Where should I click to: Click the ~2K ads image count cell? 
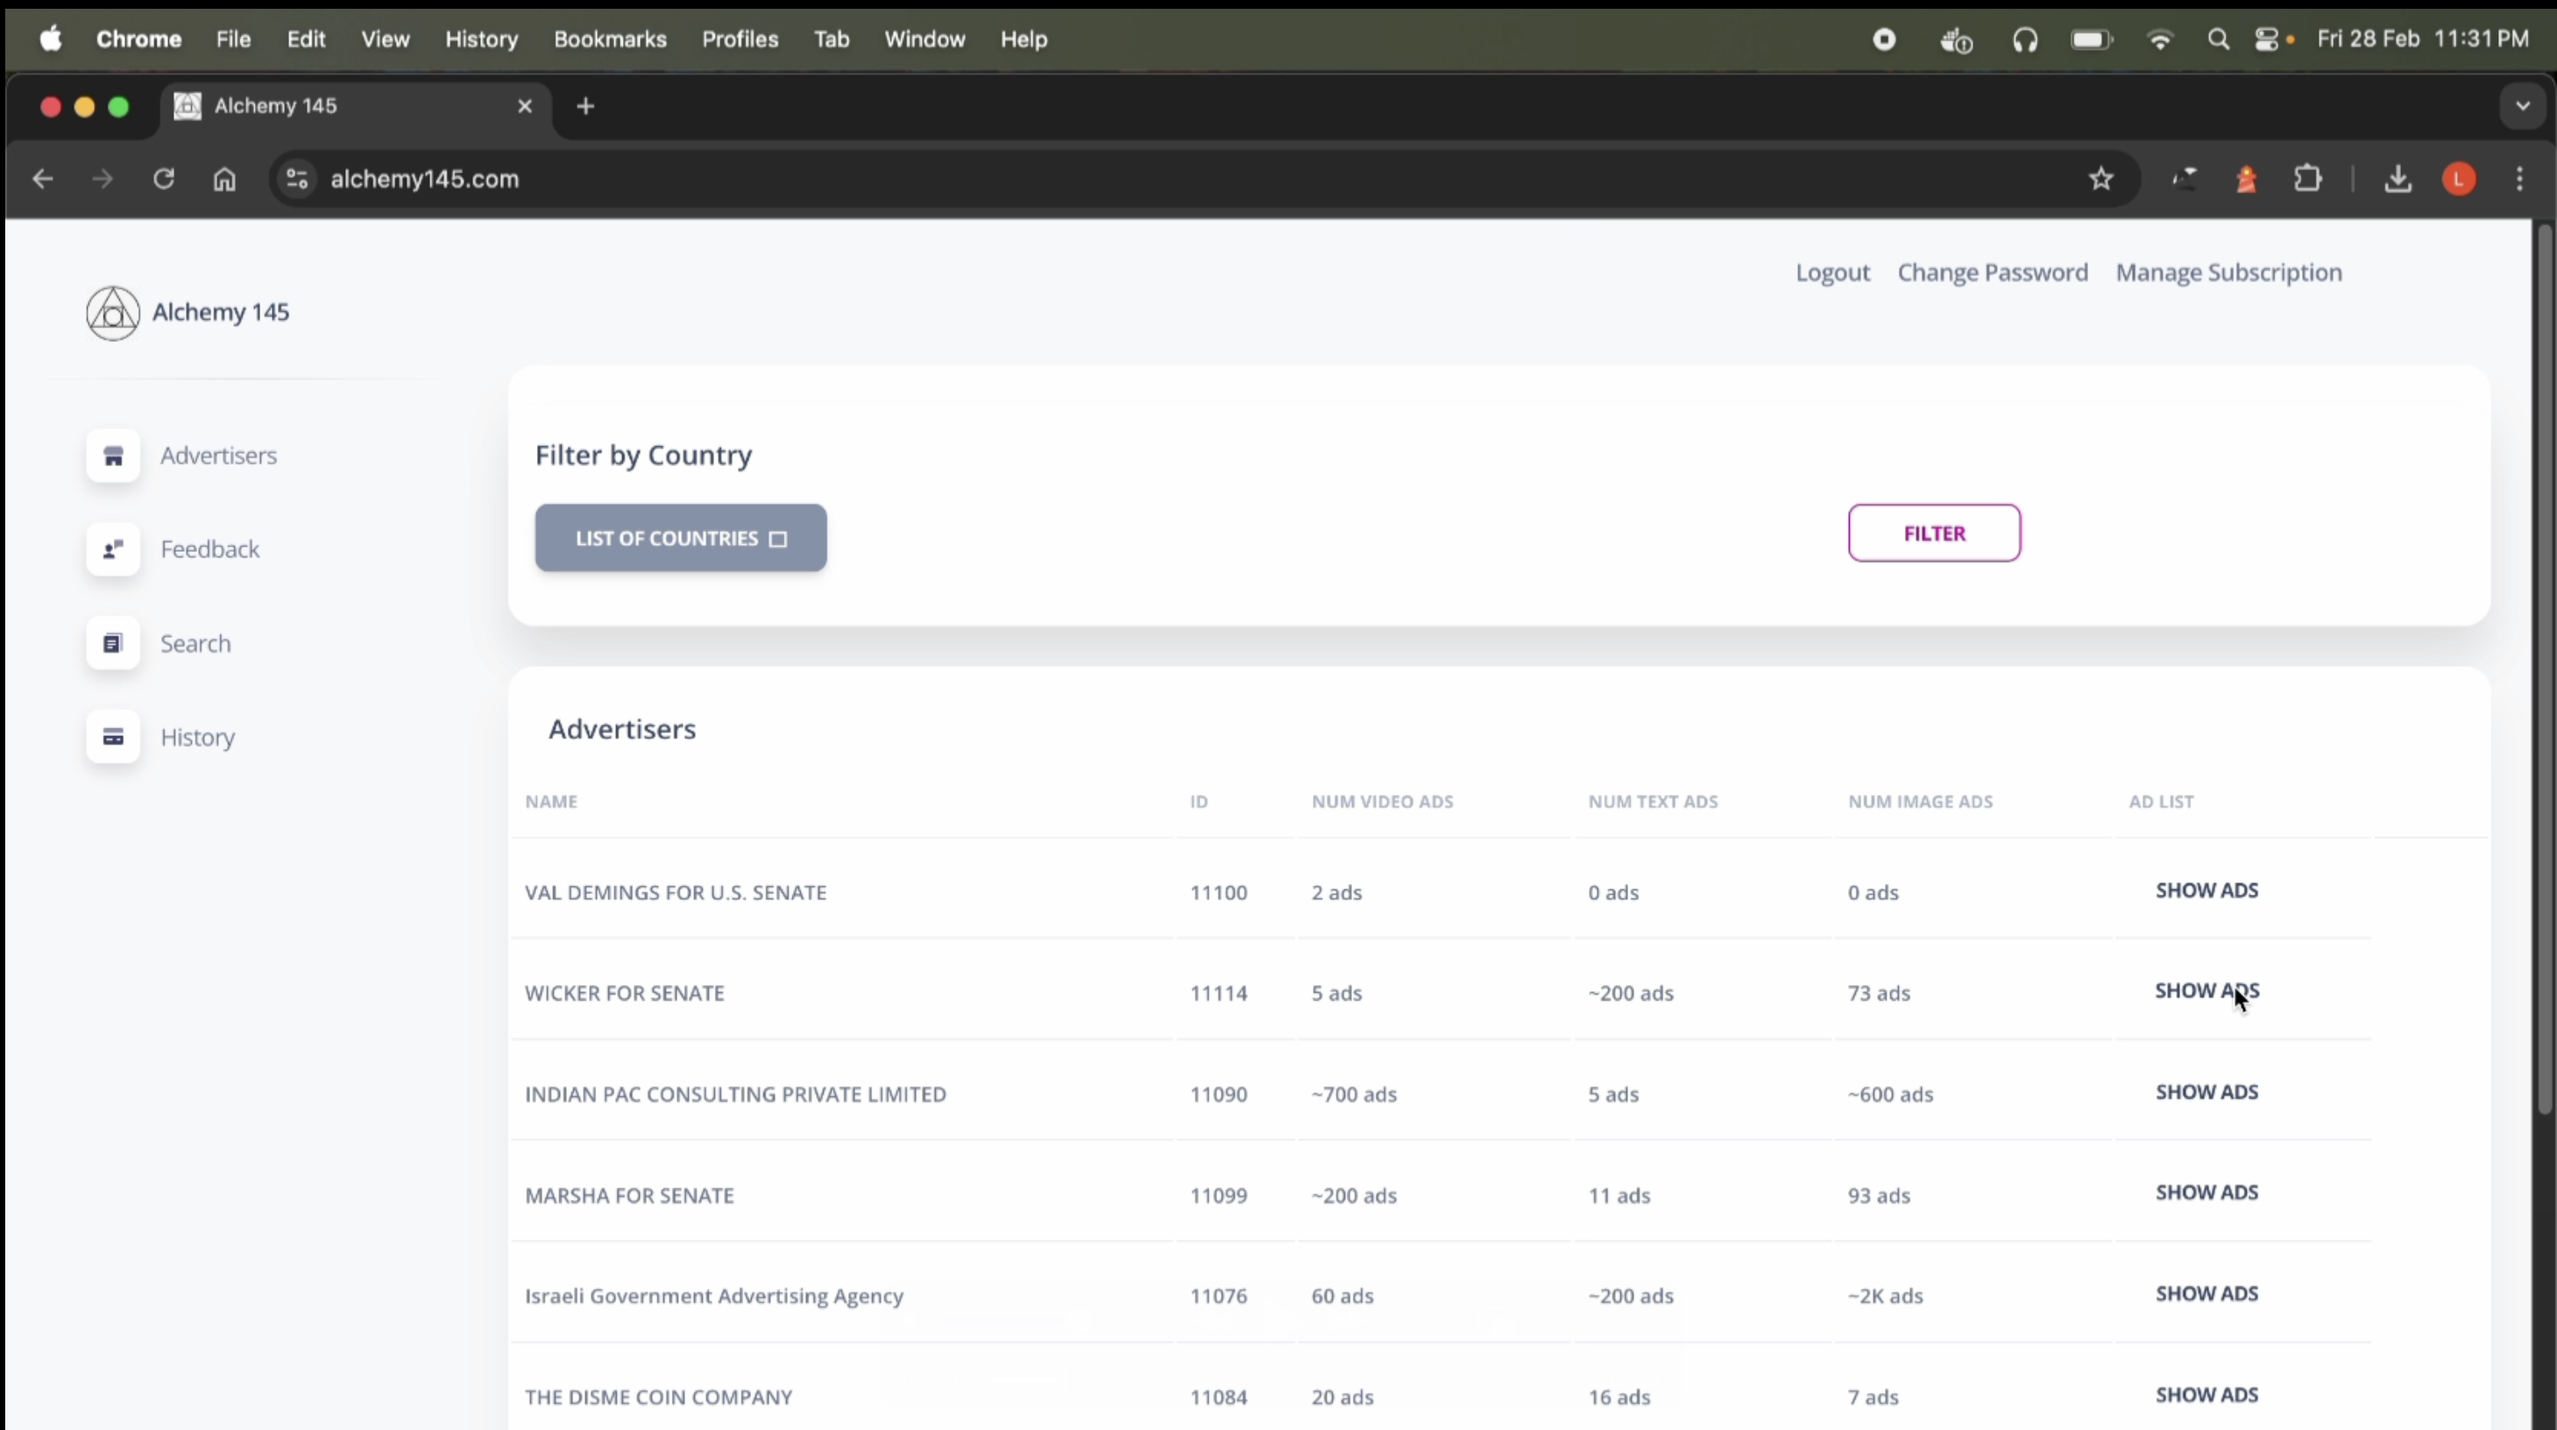coord(1885,1296)
